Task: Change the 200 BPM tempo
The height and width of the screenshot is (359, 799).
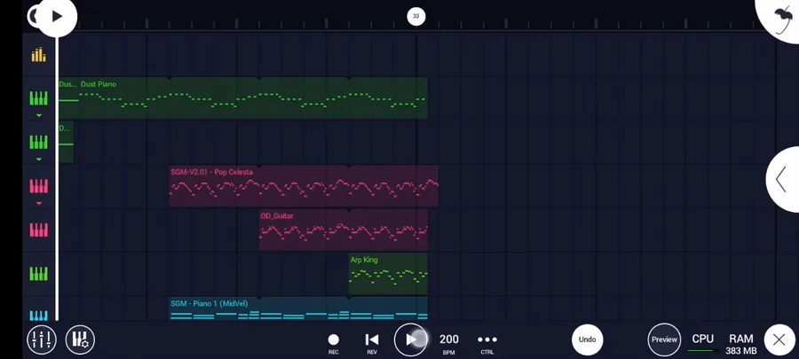Action: (449, 343)
